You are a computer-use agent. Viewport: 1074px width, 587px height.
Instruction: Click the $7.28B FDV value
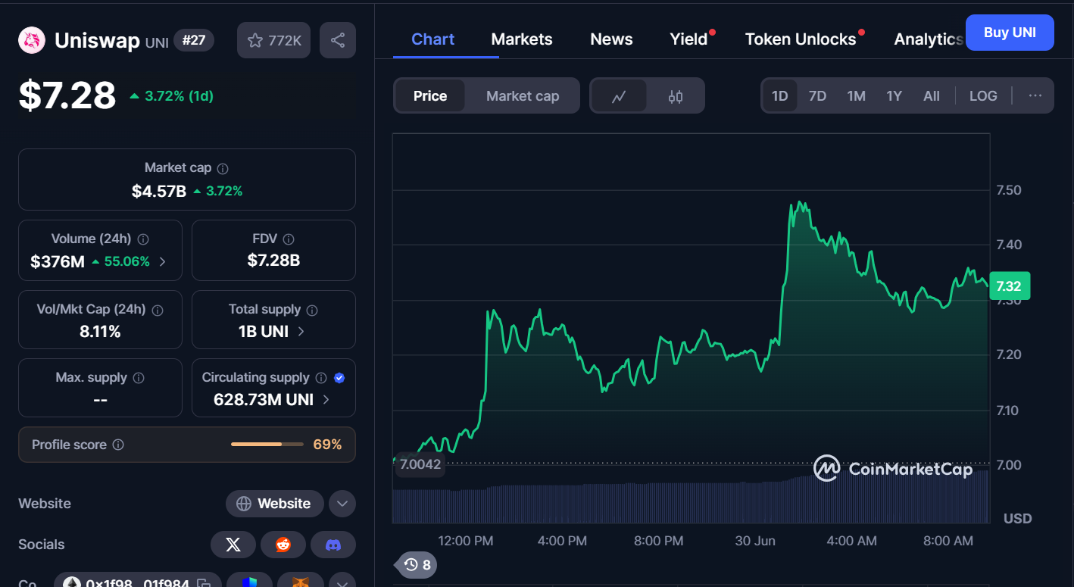pyautogui.click(x=273, y=261)
